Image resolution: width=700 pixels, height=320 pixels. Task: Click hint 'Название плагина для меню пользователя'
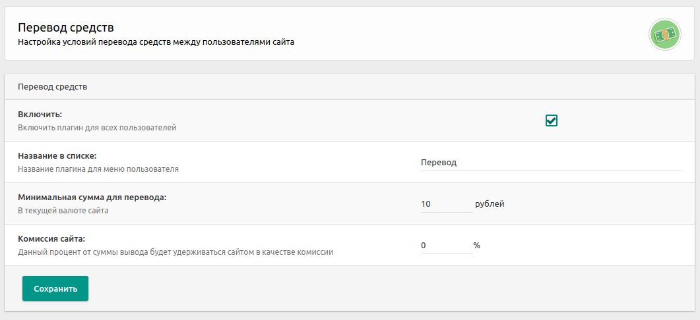point(98,169)
